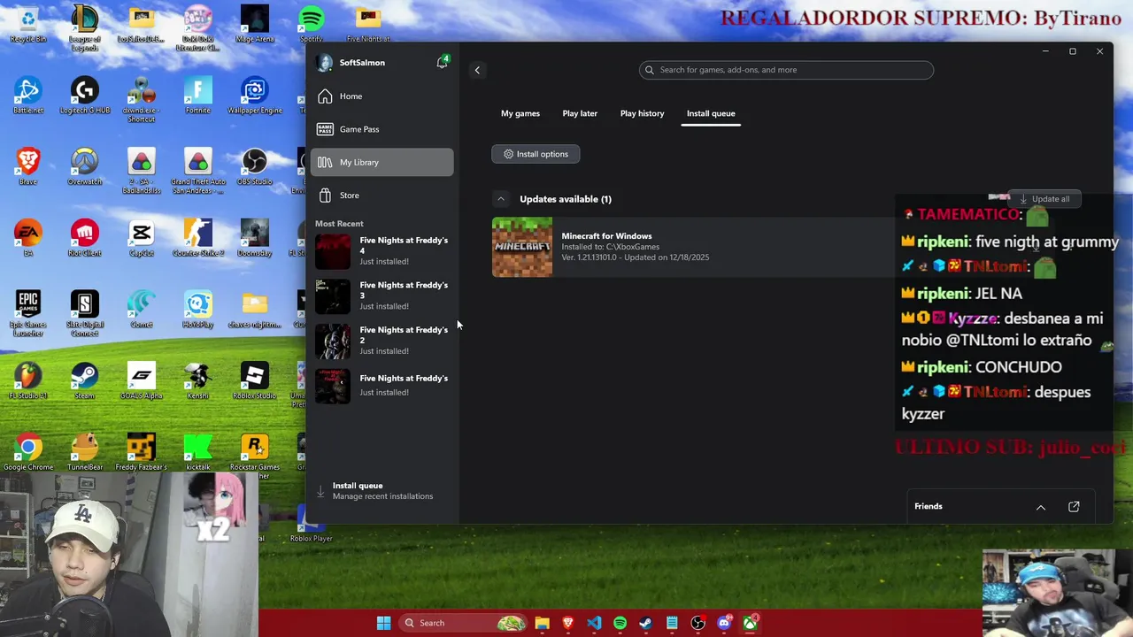Open Steam desktop shortcut

pos(85,380)
